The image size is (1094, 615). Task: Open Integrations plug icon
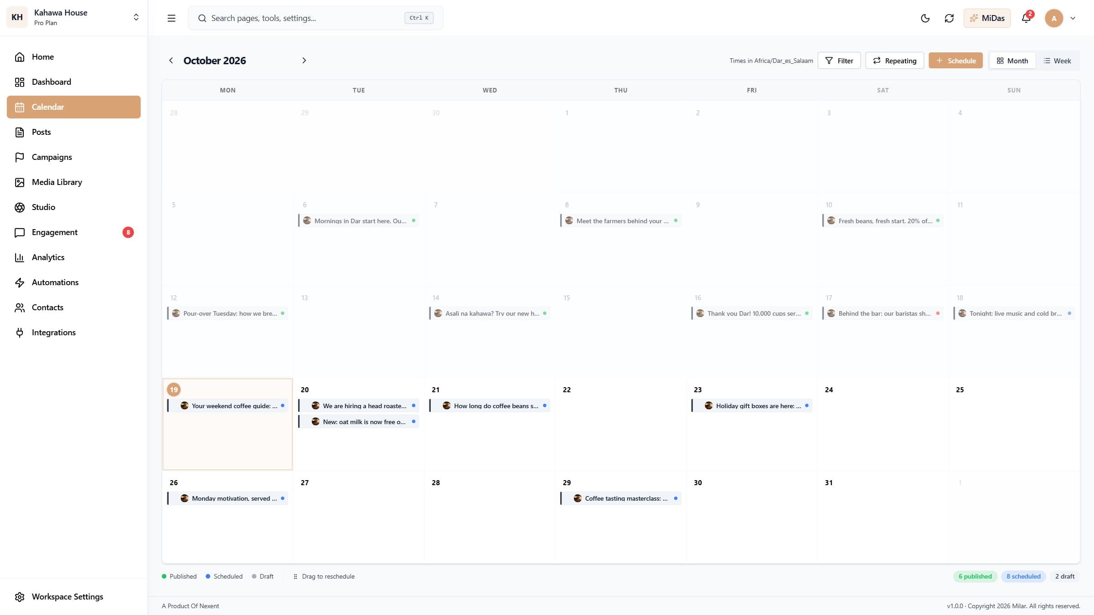[x=20, y=333]
